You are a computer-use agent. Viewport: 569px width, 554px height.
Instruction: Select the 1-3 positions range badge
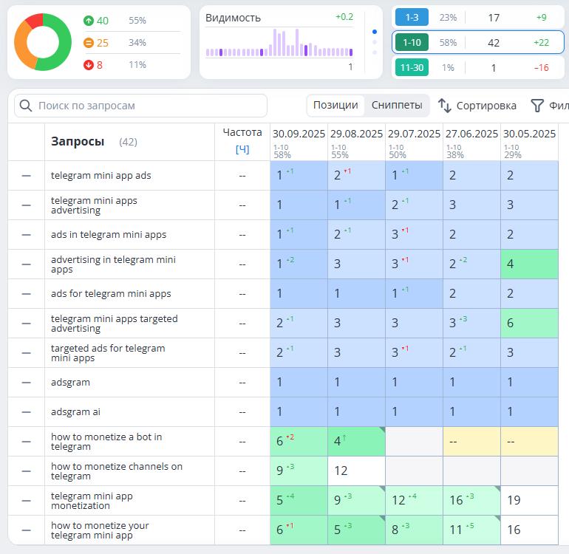[x=412, y=17]
